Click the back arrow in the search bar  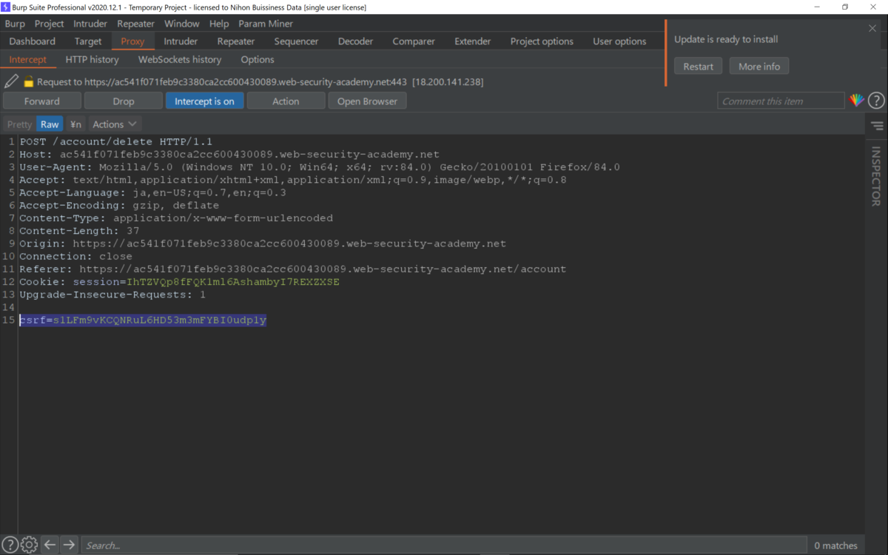click(50, 545)
